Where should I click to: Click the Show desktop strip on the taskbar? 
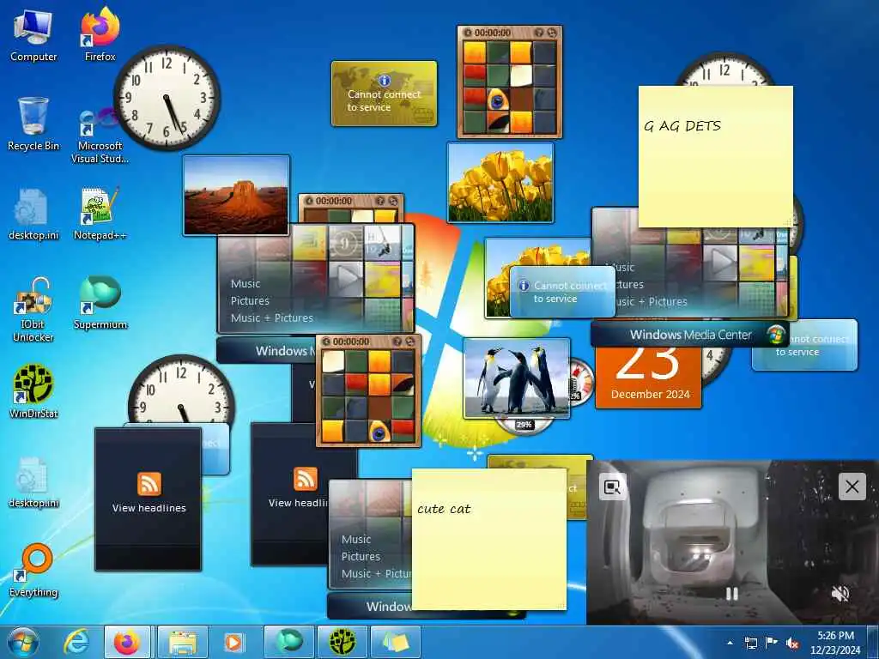873,642
